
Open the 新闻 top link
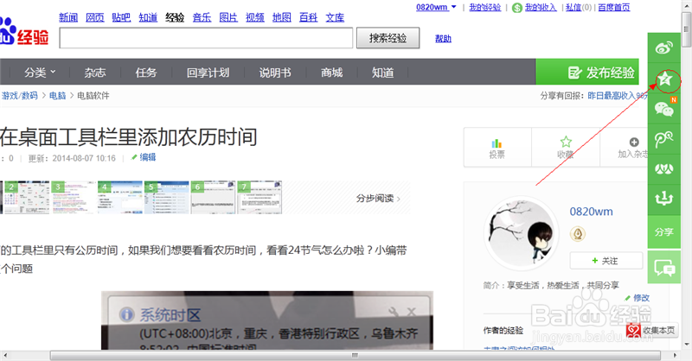pyautogui.click(x=68, y=17)
